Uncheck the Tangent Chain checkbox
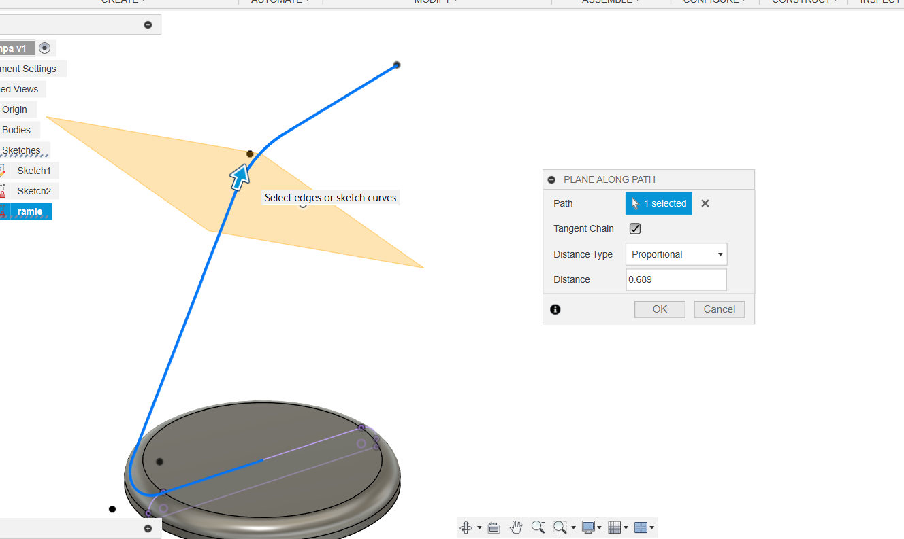The height and width of the screenshot is (539, 904). (x=635, y=229)
